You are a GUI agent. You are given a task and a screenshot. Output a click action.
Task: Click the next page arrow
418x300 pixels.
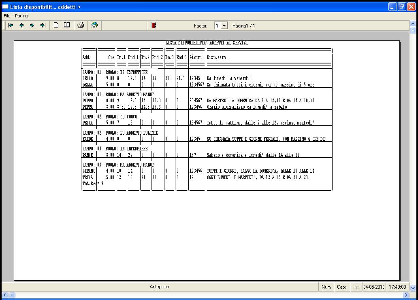32,25
